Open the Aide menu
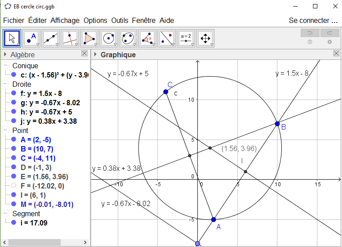The height and width of the screenshot is (247, 342). [x=167, y=20]
